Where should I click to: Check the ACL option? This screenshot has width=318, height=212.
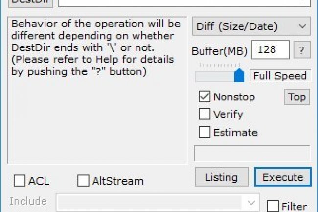[20, 181]
